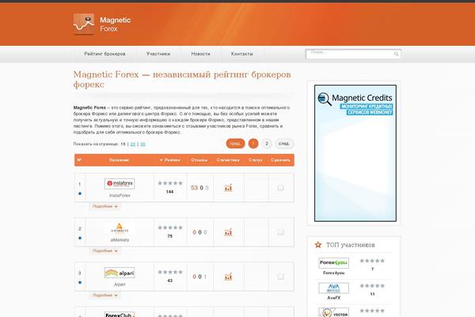Open the Magnetic Credits banner
Viewport: 475px width, 317px height.
[x=355, y=153]
